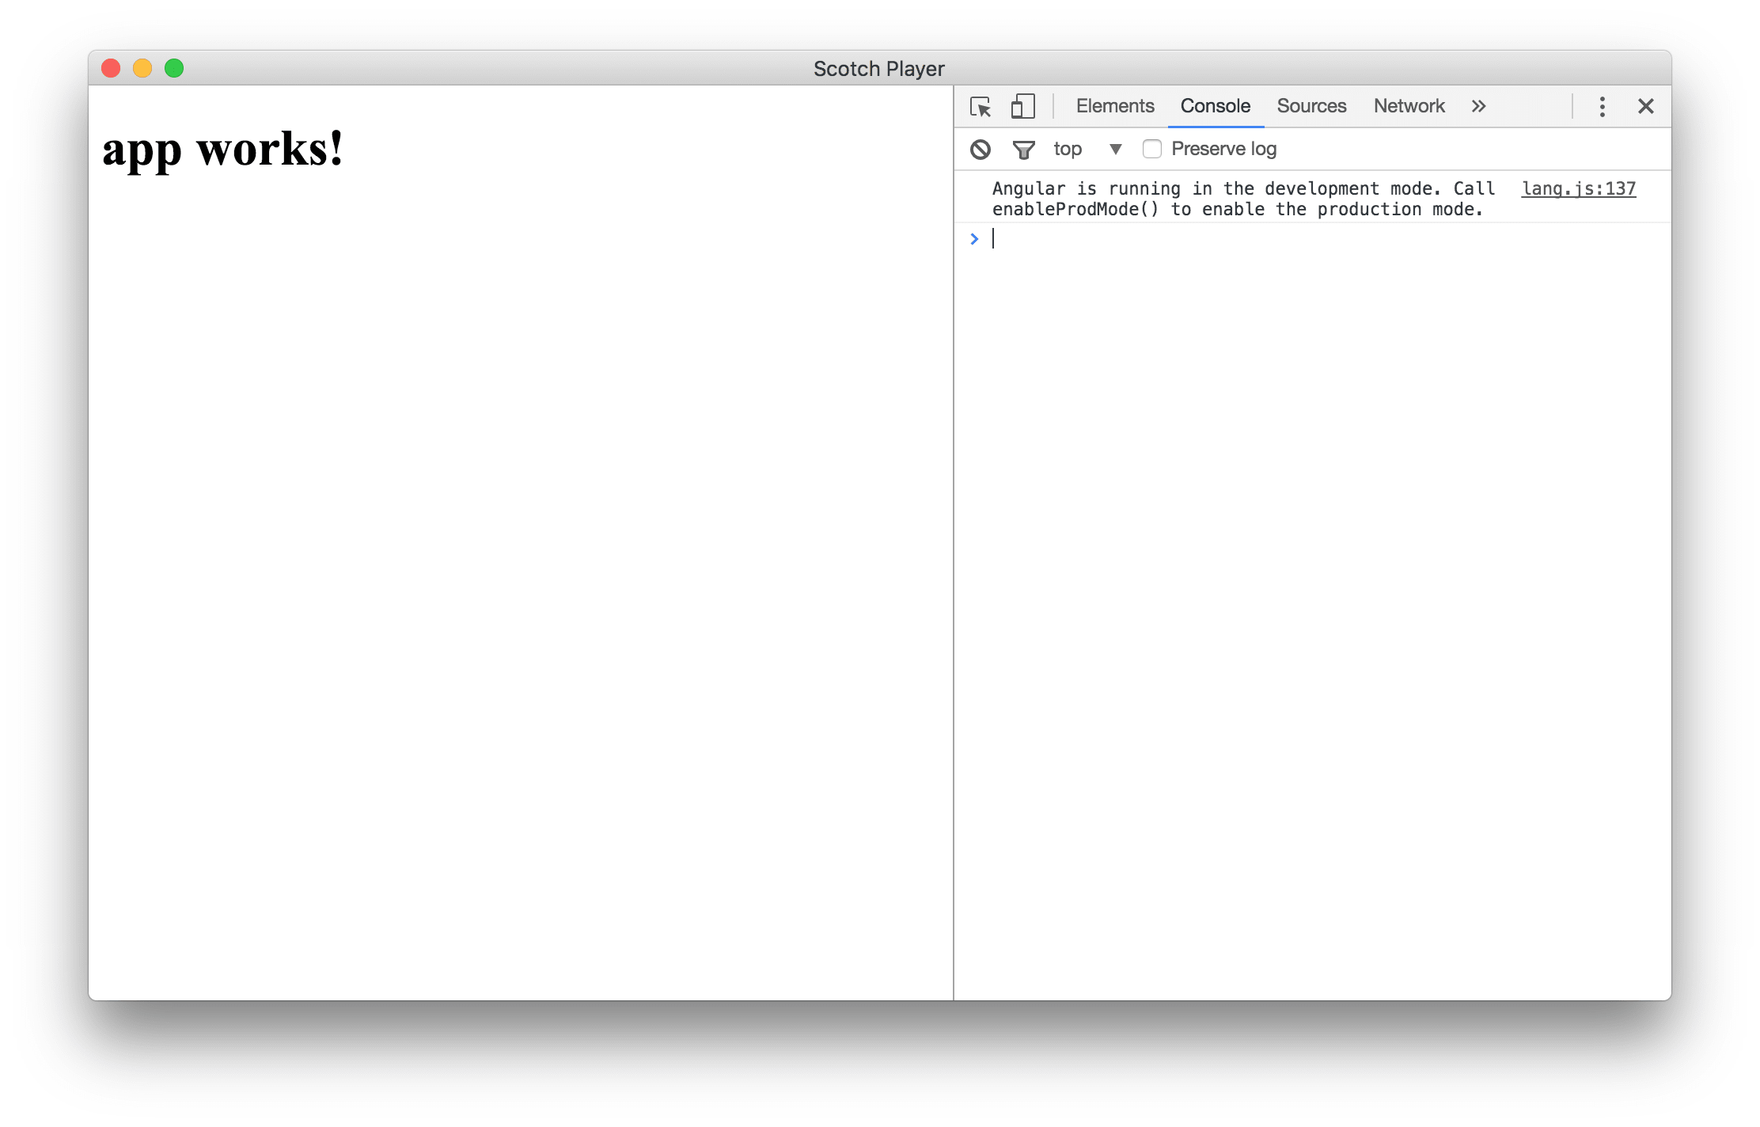Screen dimensions: 1760x1127
Task: Click the Angular development mode log message
Action: click(1242, 199)
